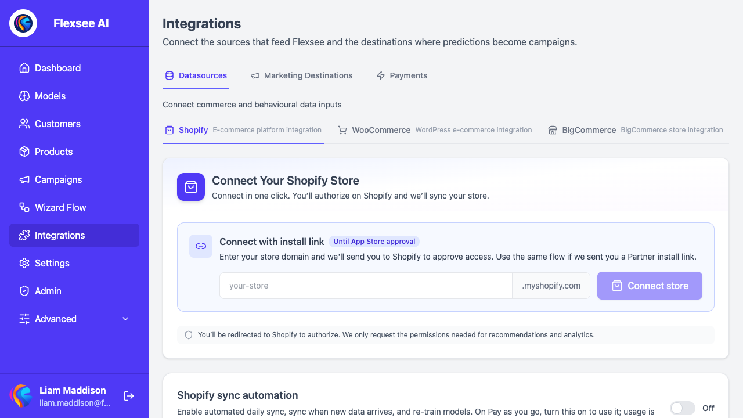Click Liam Maddison's avatar

click(x=21, y=396)
